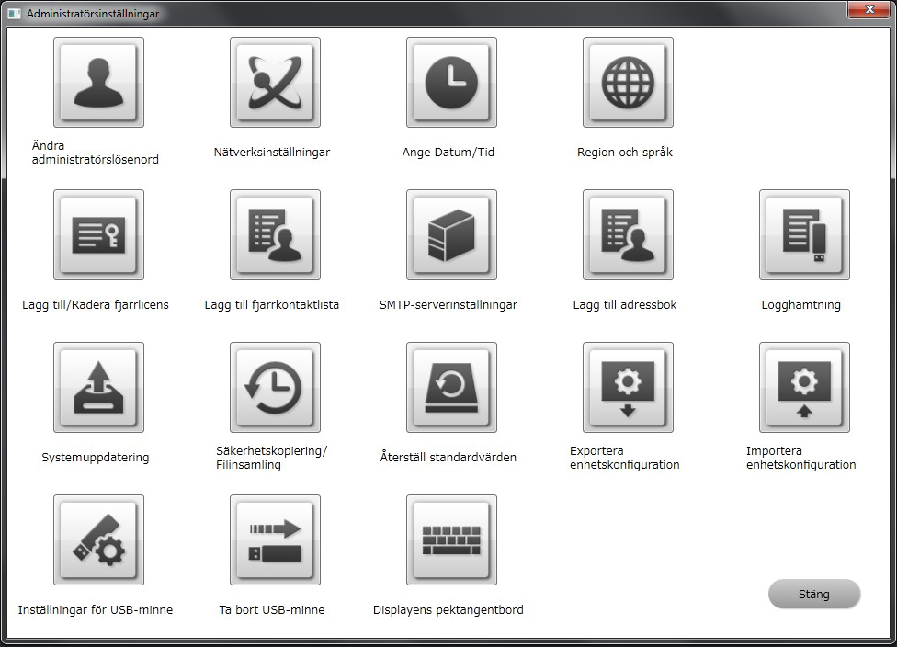Click the 'Säkerhetskopiering/ Filinsamling' text label
This screenshot has width=897, height=647.
pos(272,458)
